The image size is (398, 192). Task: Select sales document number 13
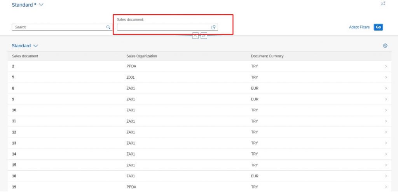point(14,143)
